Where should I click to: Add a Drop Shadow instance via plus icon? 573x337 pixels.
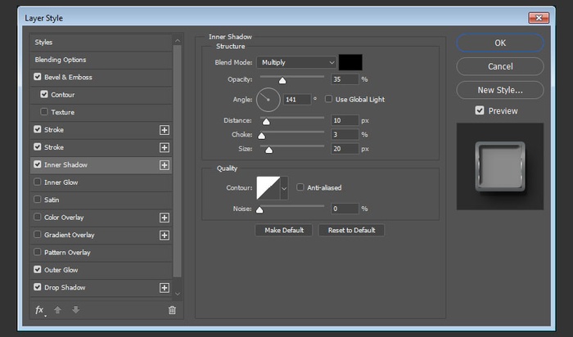click(x=165, y=288)
